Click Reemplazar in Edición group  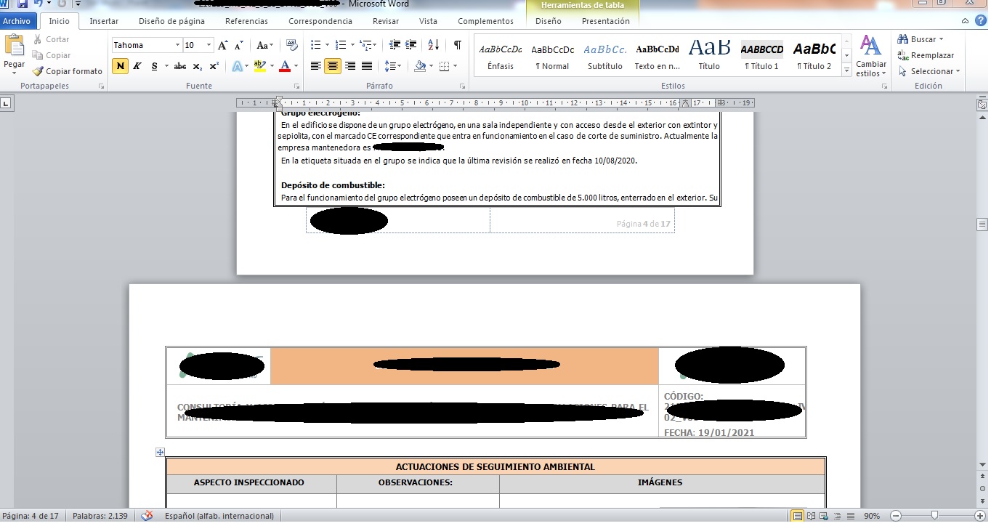(926, 55)
